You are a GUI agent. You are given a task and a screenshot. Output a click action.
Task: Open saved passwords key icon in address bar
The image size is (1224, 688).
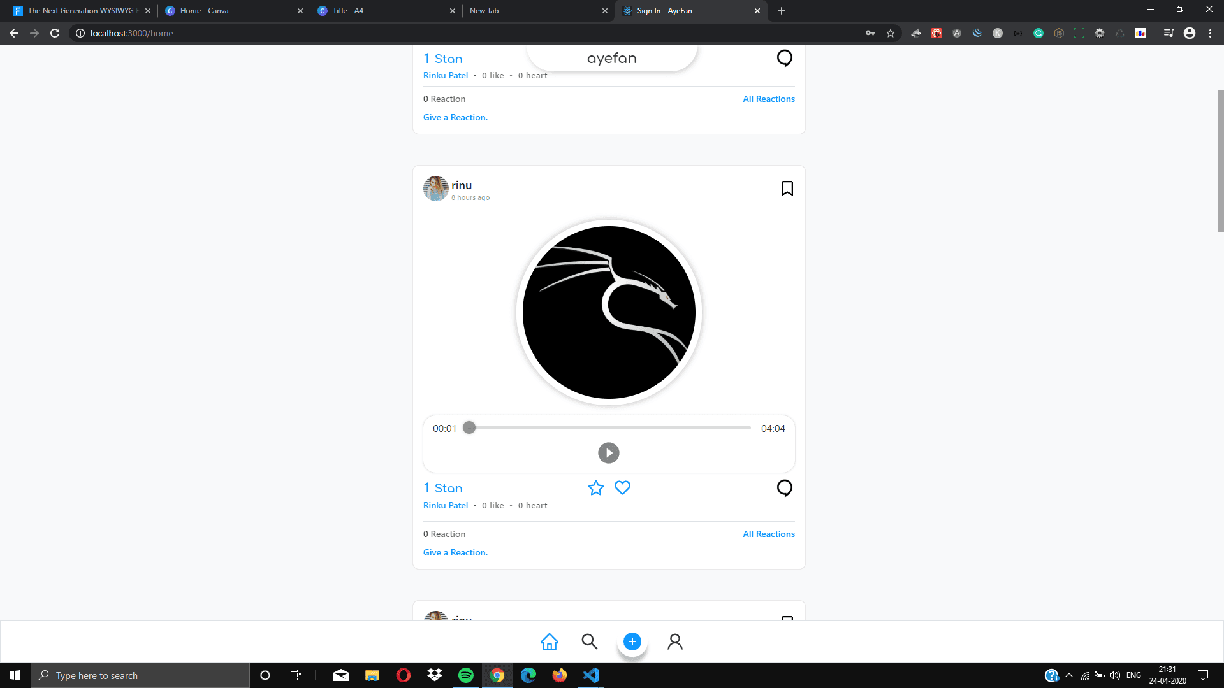point(870,33)
